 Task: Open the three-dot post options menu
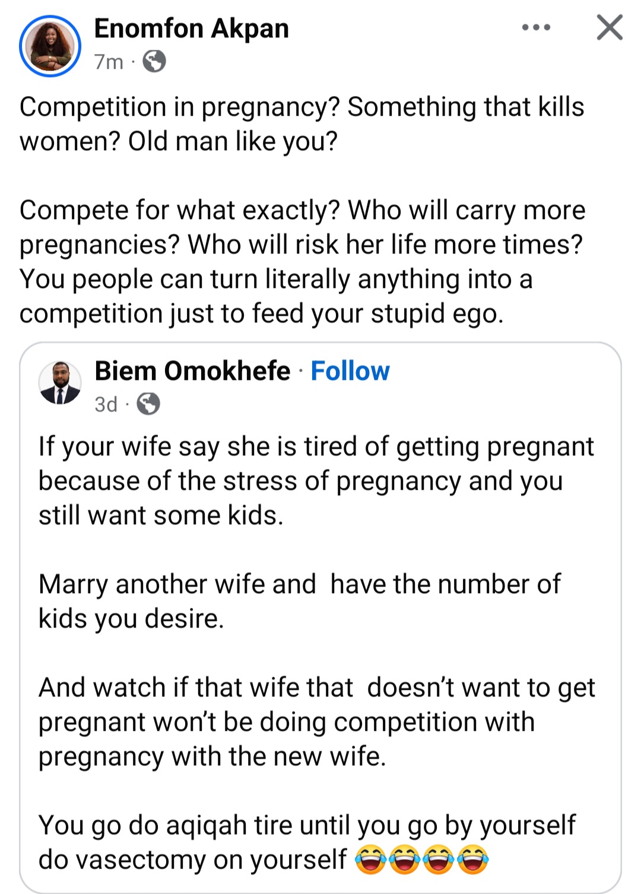(x=536, y=27)
